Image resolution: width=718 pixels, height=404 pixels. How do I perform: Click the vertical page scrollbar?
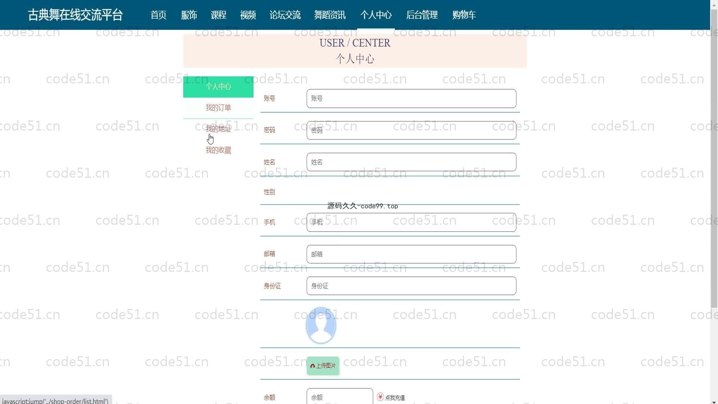[714, 157]
